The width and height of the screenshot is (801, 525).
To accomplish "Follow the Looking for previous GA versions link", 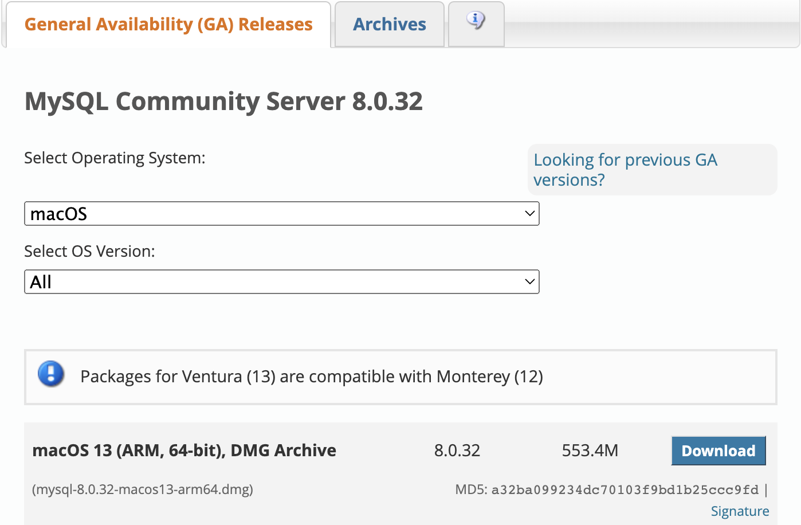I will [625, 170].
